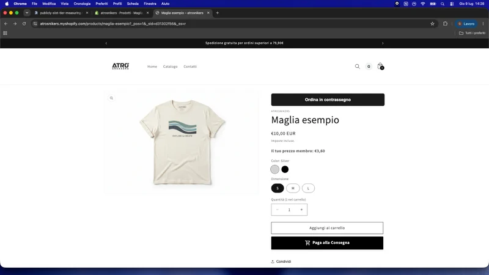The width and height of the screenshot is (489, 275).
Task: Increase quantity with the plus button
Action: click(x=301, y=210)
